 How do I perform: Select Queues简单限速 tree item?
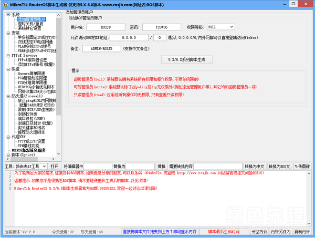tap(31, 74)
